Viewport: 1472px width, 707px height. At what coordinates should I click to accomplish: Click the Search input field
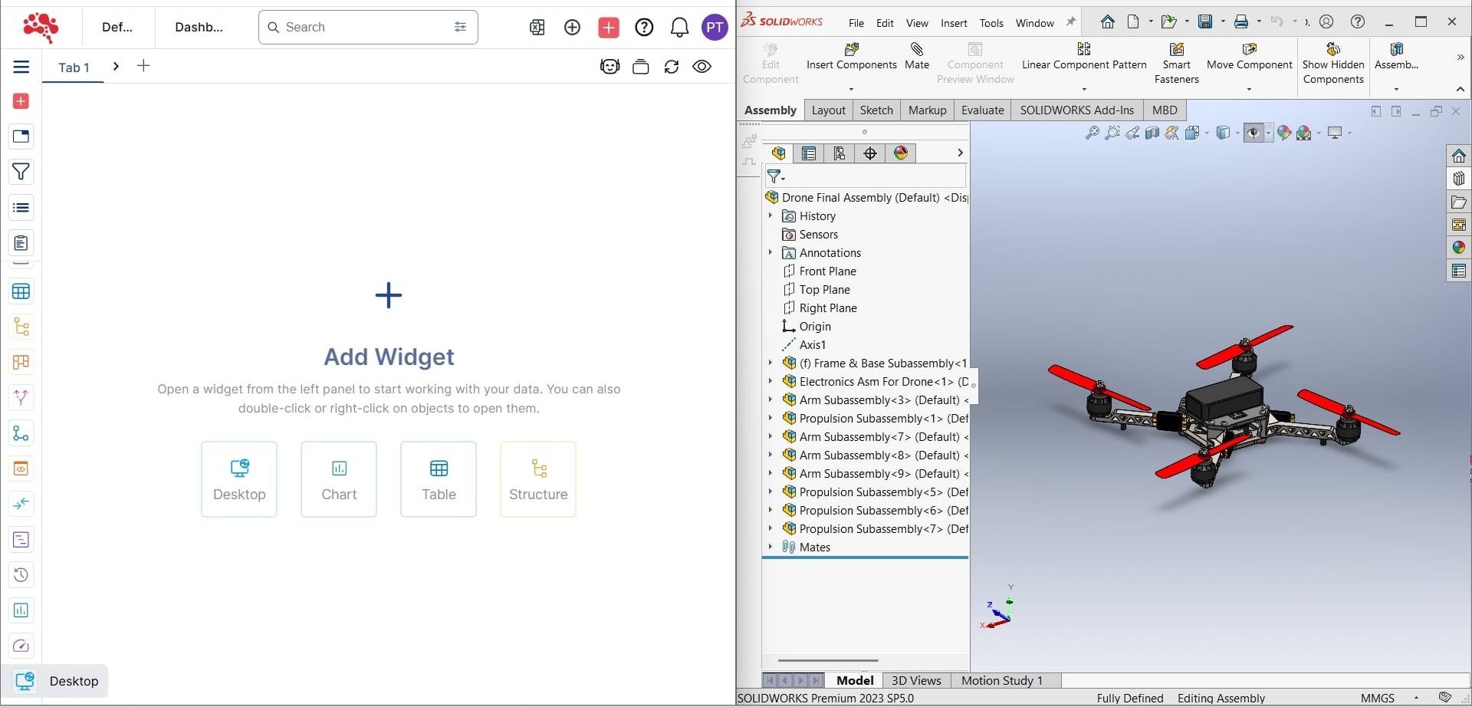tap(364, 28)
